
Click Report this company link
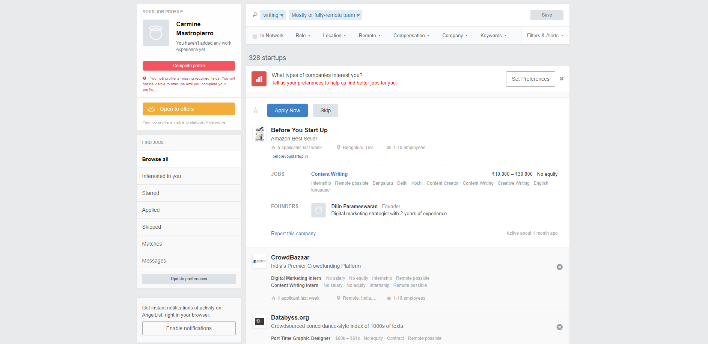(293, 233)
